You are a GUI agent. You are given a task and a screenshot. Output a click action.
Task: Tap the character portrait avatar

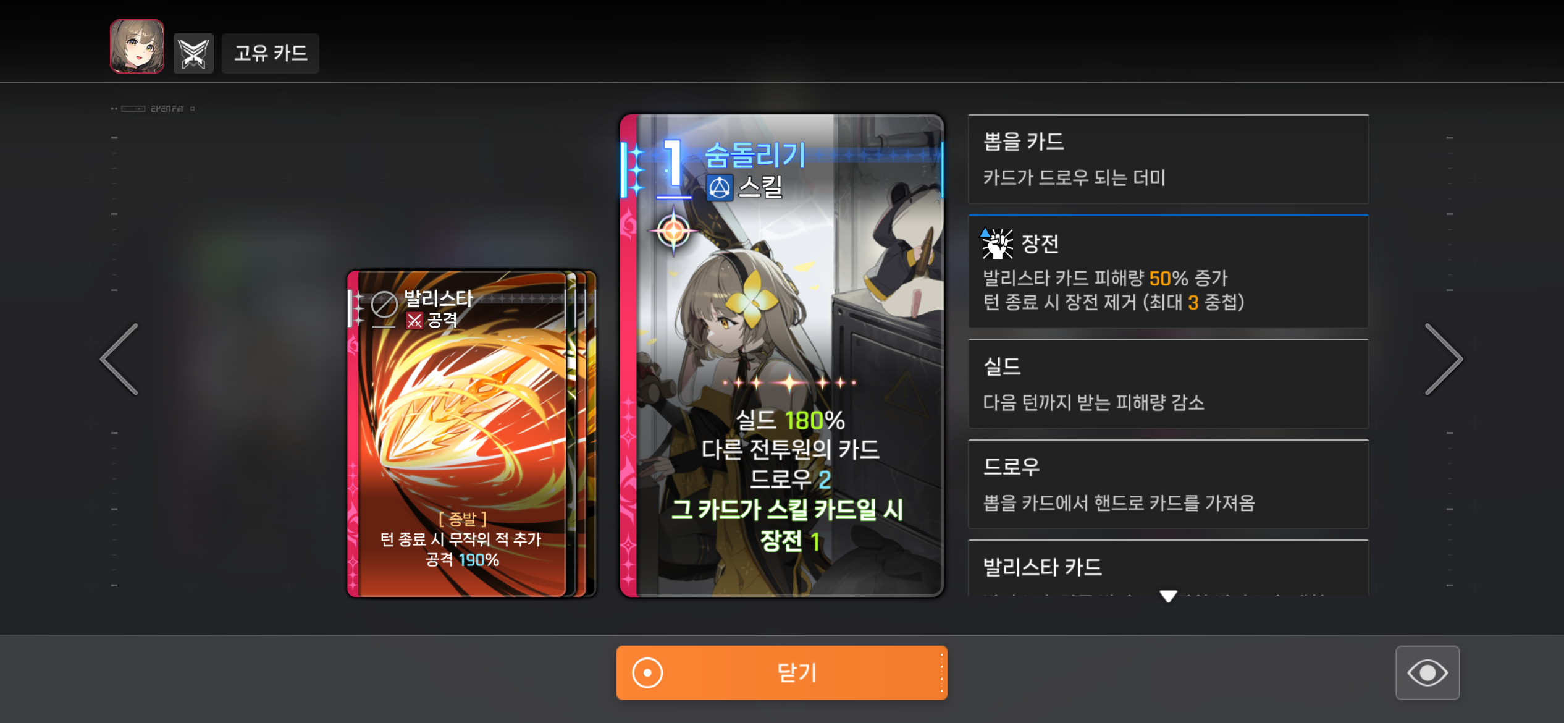pos(137,47)
